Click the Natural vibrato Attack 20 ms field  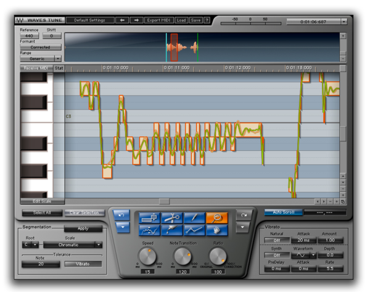(303, 240)
